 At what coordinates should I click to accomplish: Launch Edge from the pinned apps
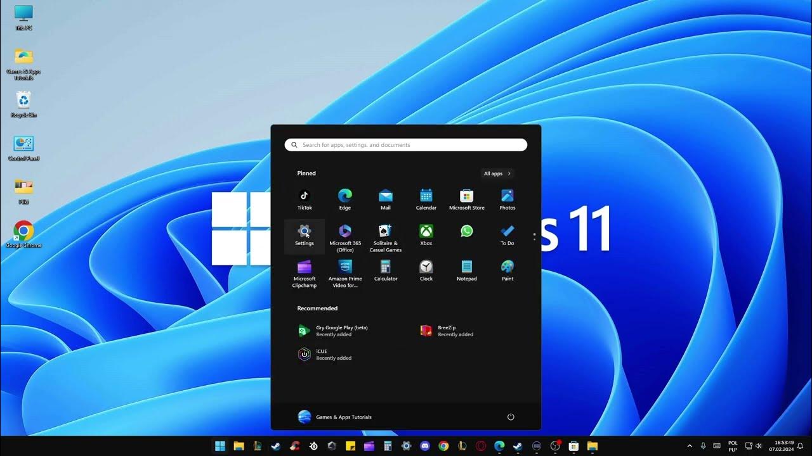coord(345,199)
